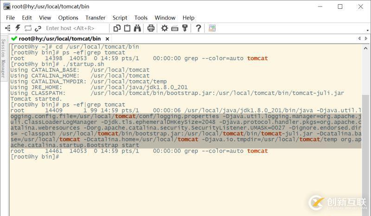Open Session Options gear icon

(165, 28)
